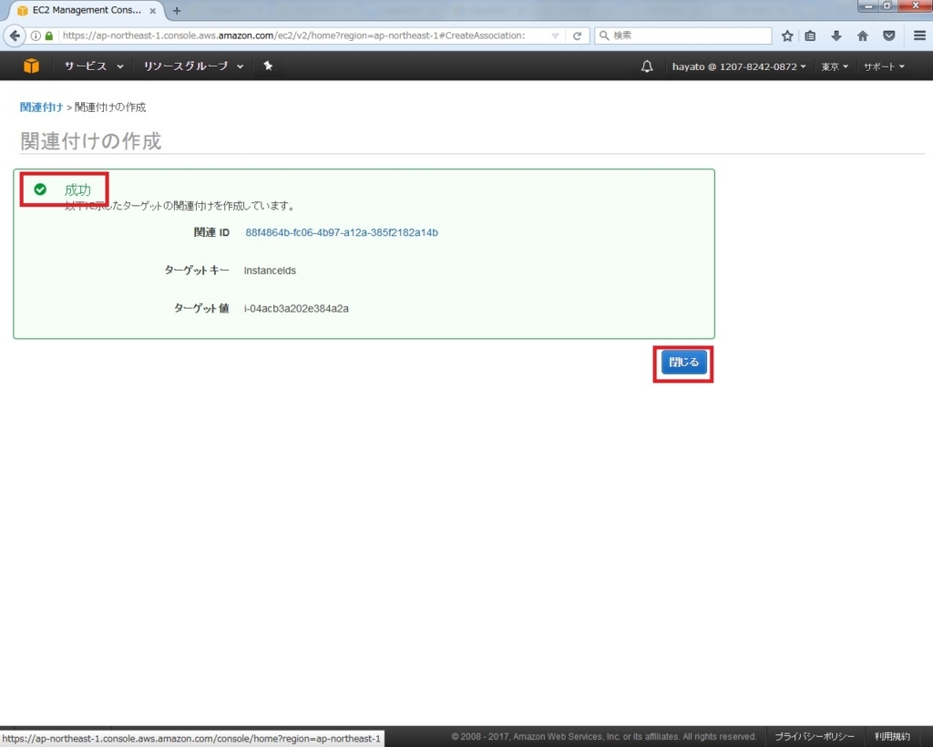
Task: Open downloads arrow icon
Action: tap(836, 36)
